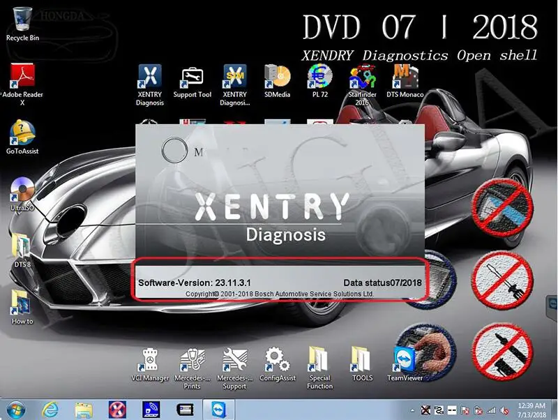Open the VCI Manager shortcut

coord(150,365)
